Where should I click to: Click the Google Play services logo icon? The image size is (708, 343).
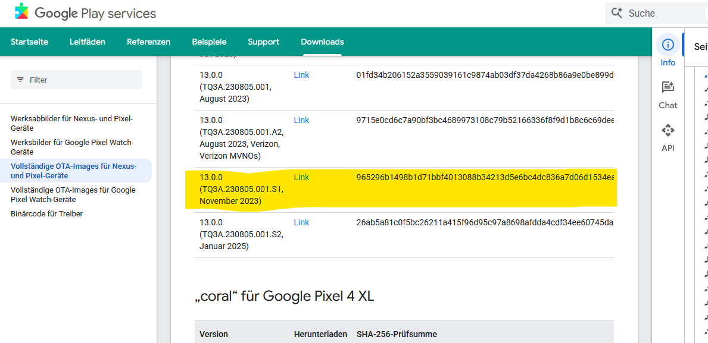21,12
